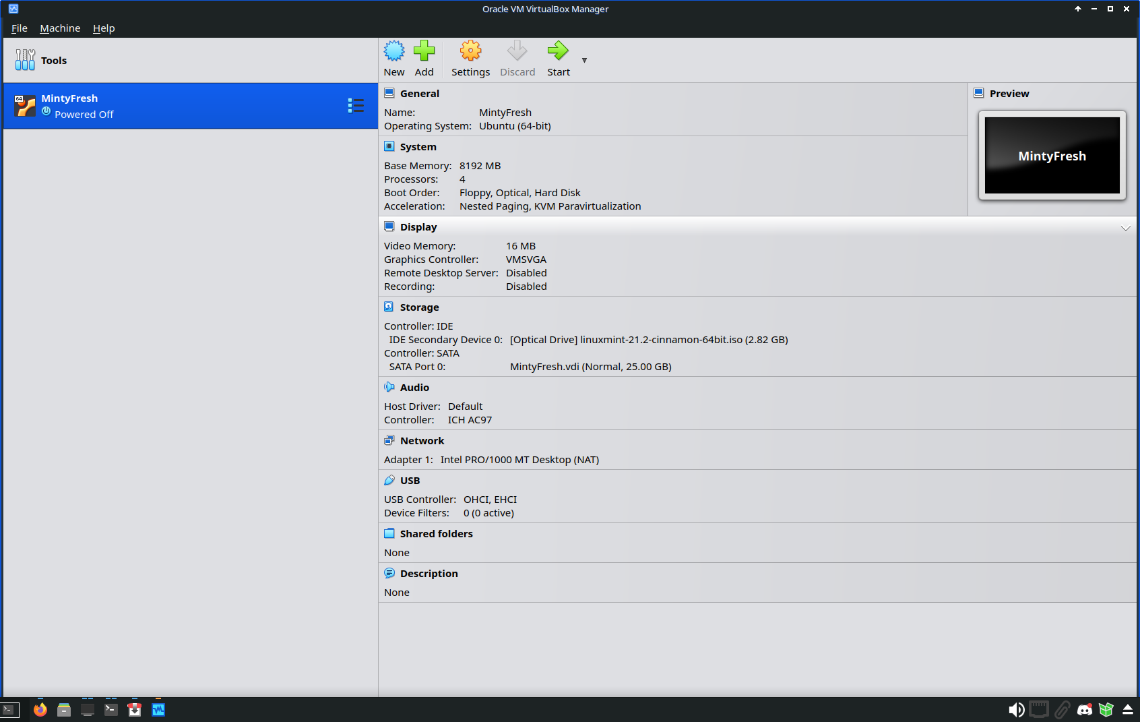Image resolution: width=1140 pixels, height=722 pixels.
Task: Click the linuxmint-21.2-cinnamon-64bit.iso optical drive text
Action: (649, 340)
